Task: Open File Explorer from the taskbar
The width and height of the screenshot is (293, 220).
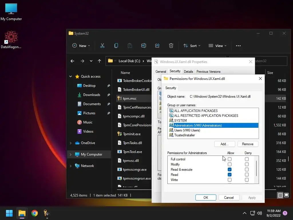Action: [22, 213]
